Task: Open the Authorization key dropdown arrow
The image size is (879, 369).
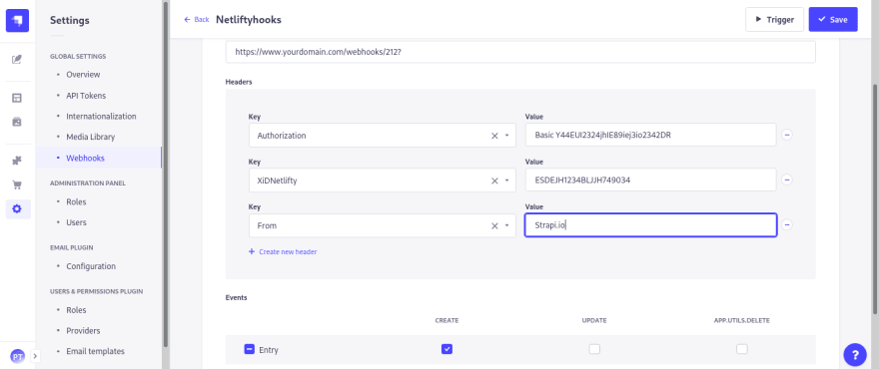Action: click(x=506, y=136)
